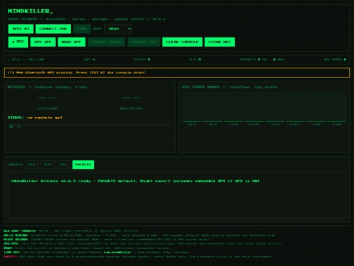The height and width of the screenshot is (266, 354).
Task: Click EXPORT CSV button
Action: 144,42
